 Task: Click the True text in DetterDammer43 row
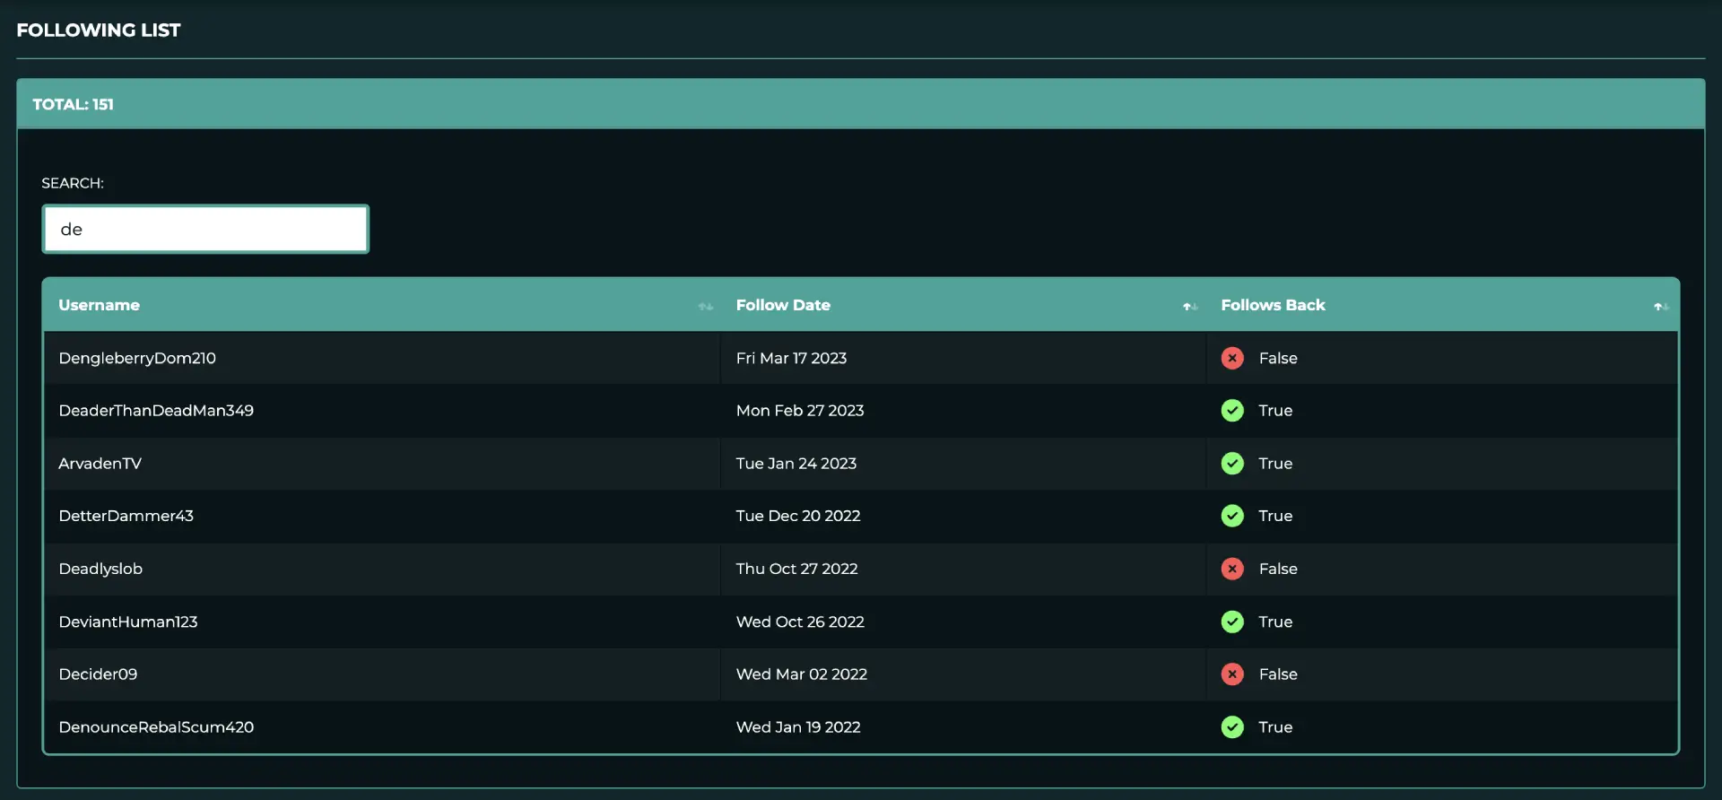(x=1275, y=516)
